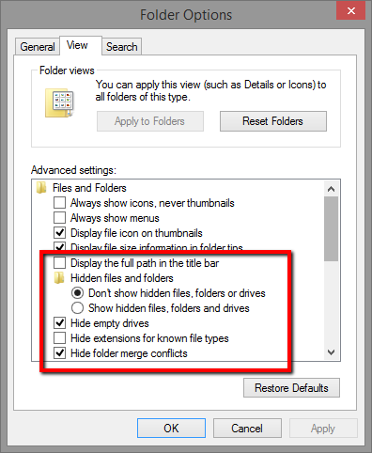372x453 pixels.
Task: Click the Cancel button
Action: pos(247,428)
